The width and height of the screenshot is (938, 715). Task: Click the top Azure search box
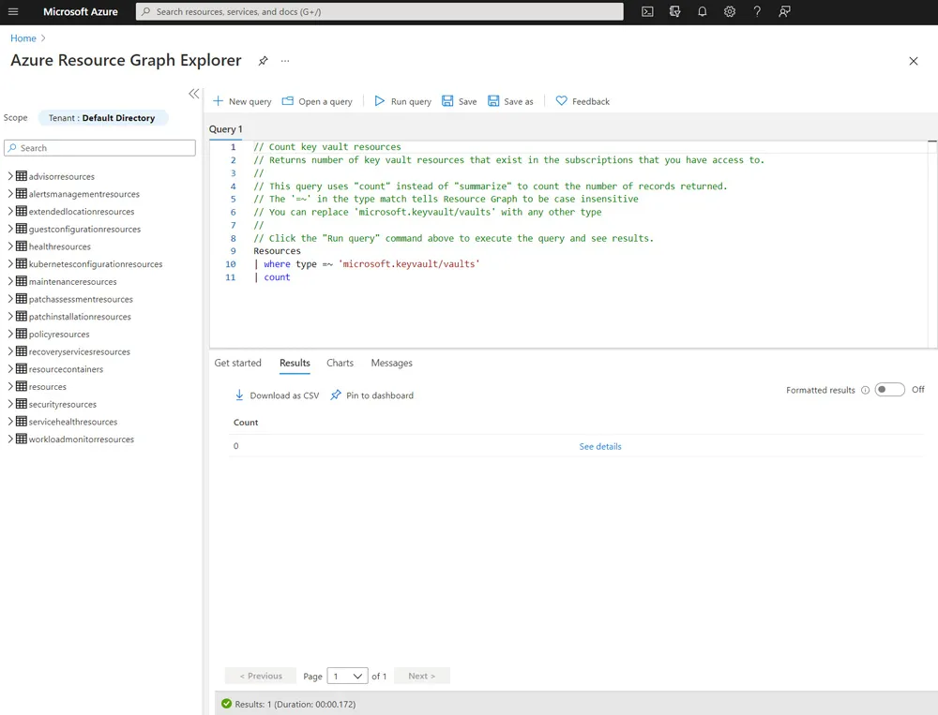[x=379, y=11]
